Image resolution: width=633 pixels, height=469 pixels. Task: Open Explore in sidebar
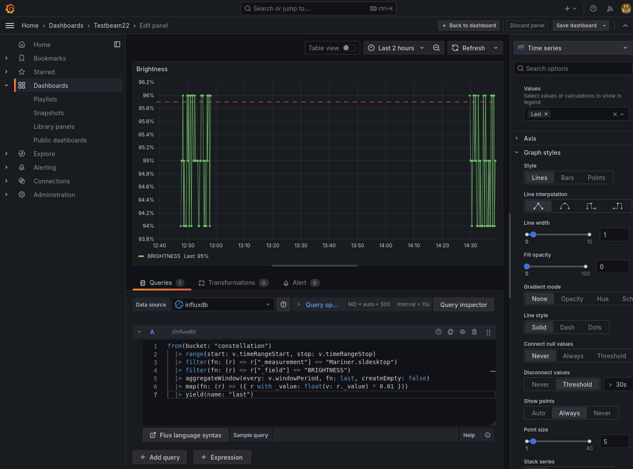point(44,153)
